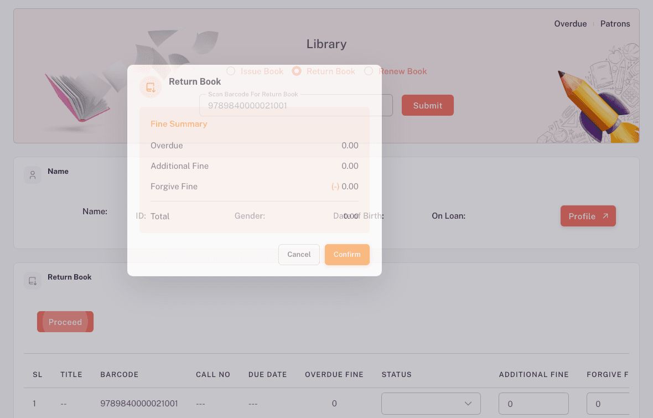Select the Renew Book radio option
653x418 pixels.
(369, 71)
